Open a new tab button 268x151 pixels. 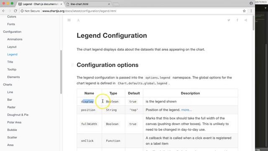click(x=116, y=4)
